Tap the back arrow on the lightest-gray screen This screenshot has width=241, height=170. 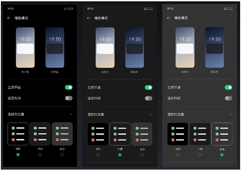[168, 18]
